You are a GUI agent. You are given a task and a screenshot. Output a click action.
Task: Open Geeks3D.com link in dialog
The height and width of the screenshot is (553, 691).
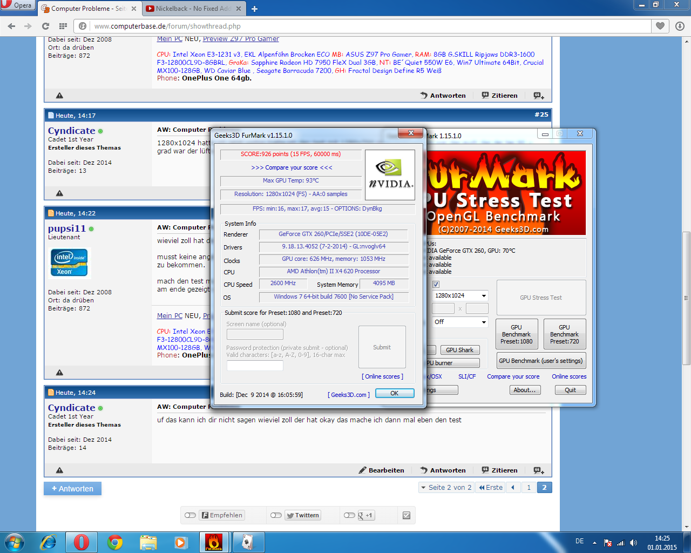click(x=349, y=395)
